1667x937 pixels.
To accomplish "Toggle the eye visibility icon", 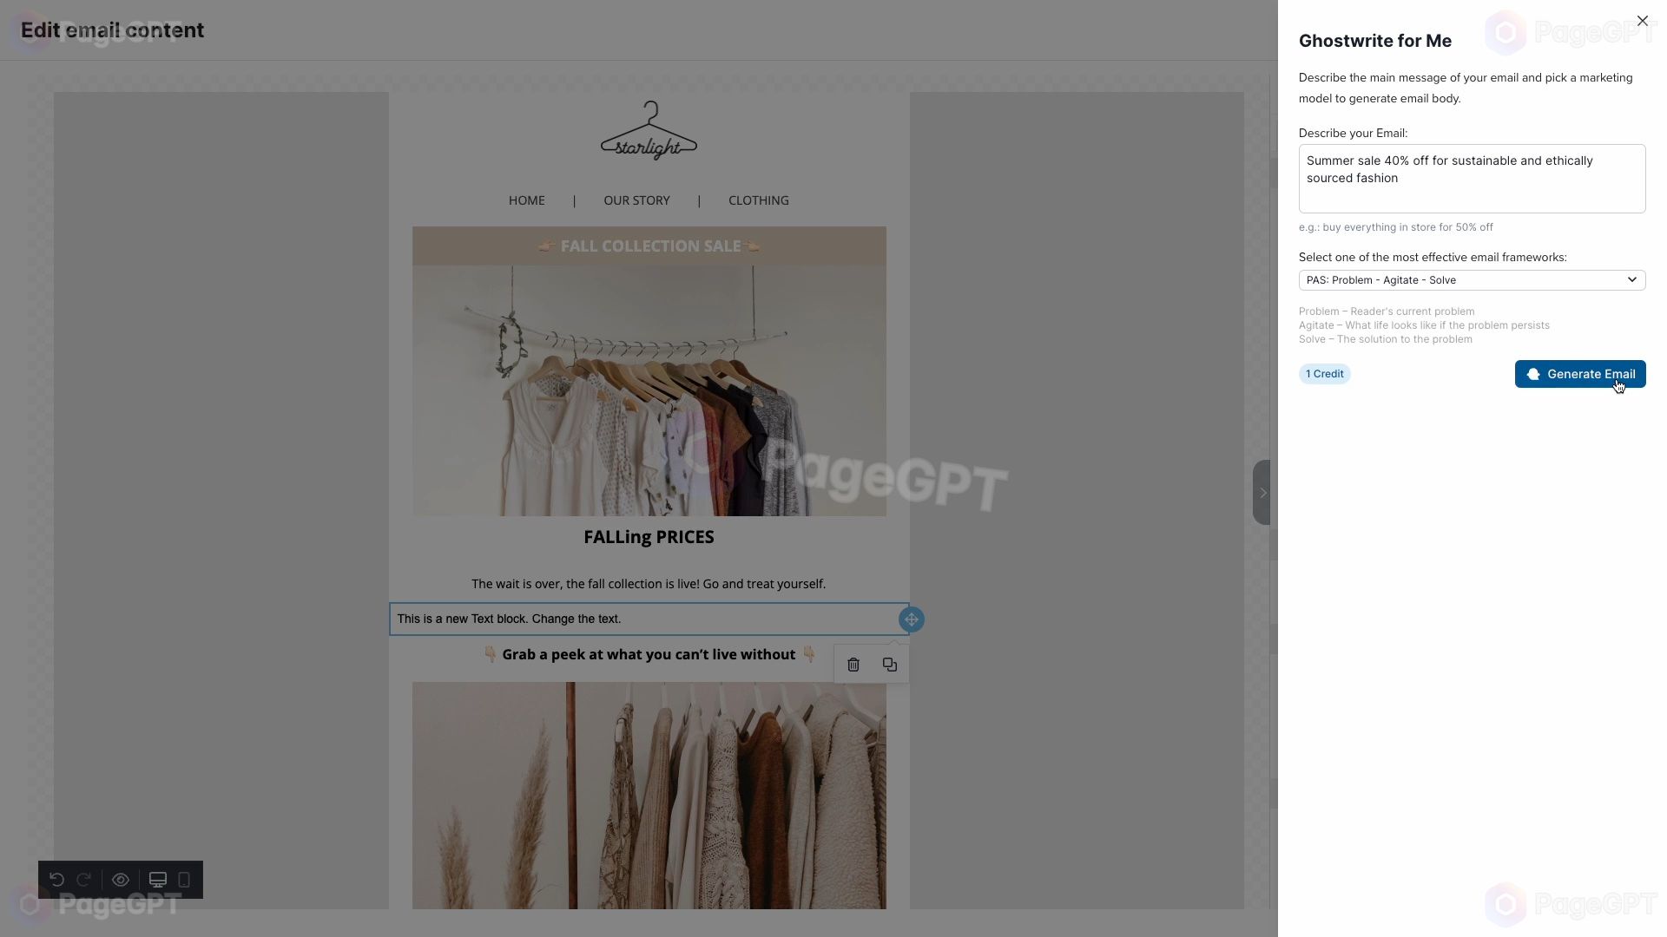I will click(x=120, y=880).
